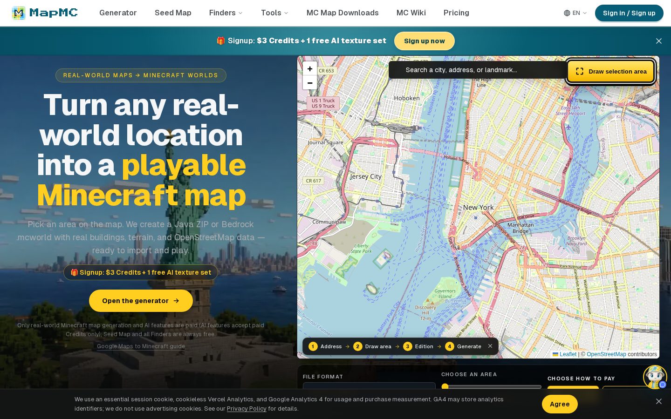Image resolution: width=671 pixels, height=419 pixels.
Task: Zoom in the map with plus button
Action: pos(310,69)
